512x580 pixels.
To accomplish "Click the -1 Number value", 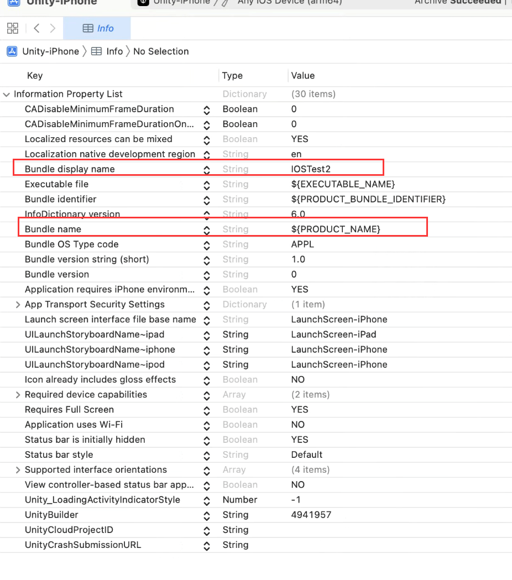I will coord(296,500).
